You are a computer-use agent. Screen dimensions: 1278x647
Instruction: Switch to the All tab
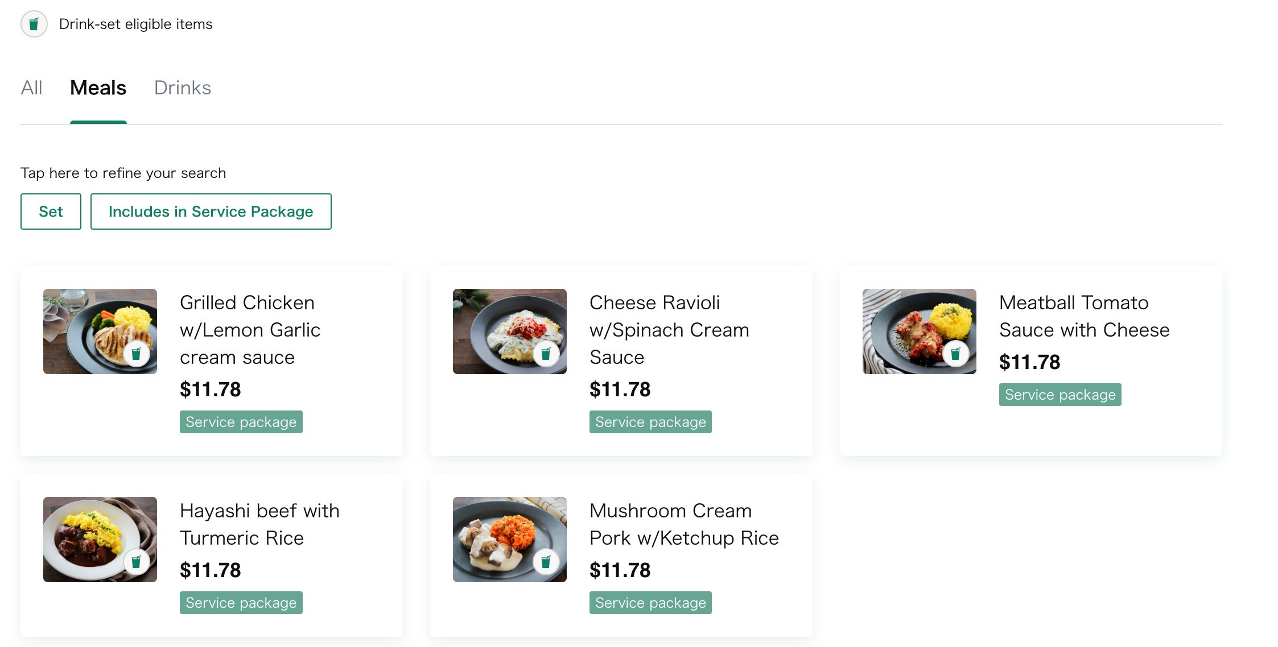point(32,88)
